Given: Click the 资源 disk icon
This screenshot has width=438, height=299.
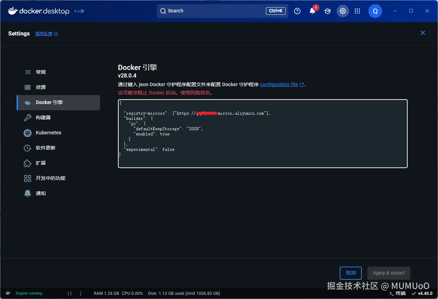Looking at the screenshot, I should (28, 87).
